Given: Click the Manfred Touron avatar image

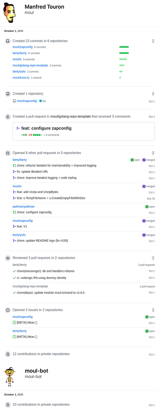Looking at the screenshot, I should click(x=10, y=12).
